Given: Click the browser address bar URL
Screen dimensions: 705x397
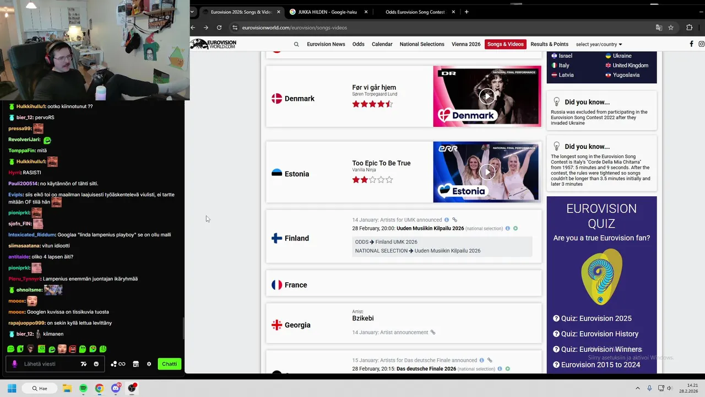Looking at the screenshot, I should [x=295, y=28].
